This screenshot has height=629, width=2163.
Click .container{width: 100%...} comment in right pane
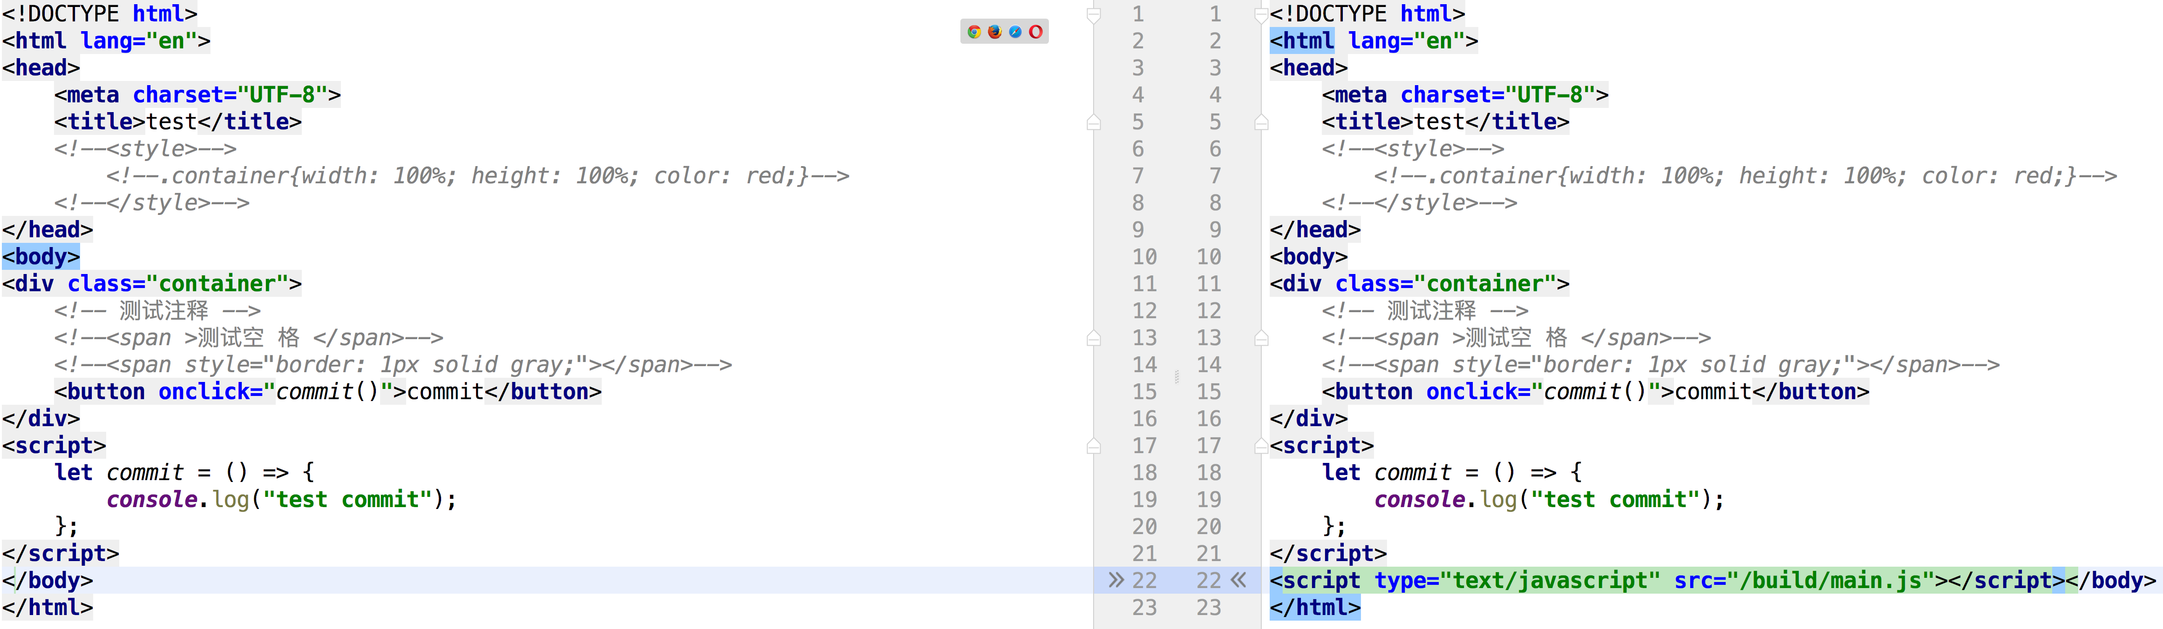[1745, 176]
